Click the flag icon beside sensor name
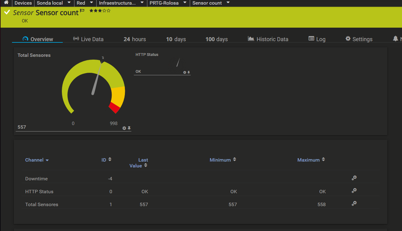 click(x=82, y=11)
